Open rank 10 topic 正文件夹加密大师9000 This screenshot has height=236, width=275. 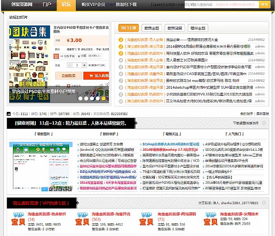209,101
